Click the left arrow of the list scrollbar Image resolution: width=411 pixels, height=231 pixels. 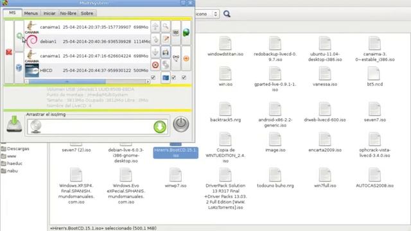coord(27,81)
